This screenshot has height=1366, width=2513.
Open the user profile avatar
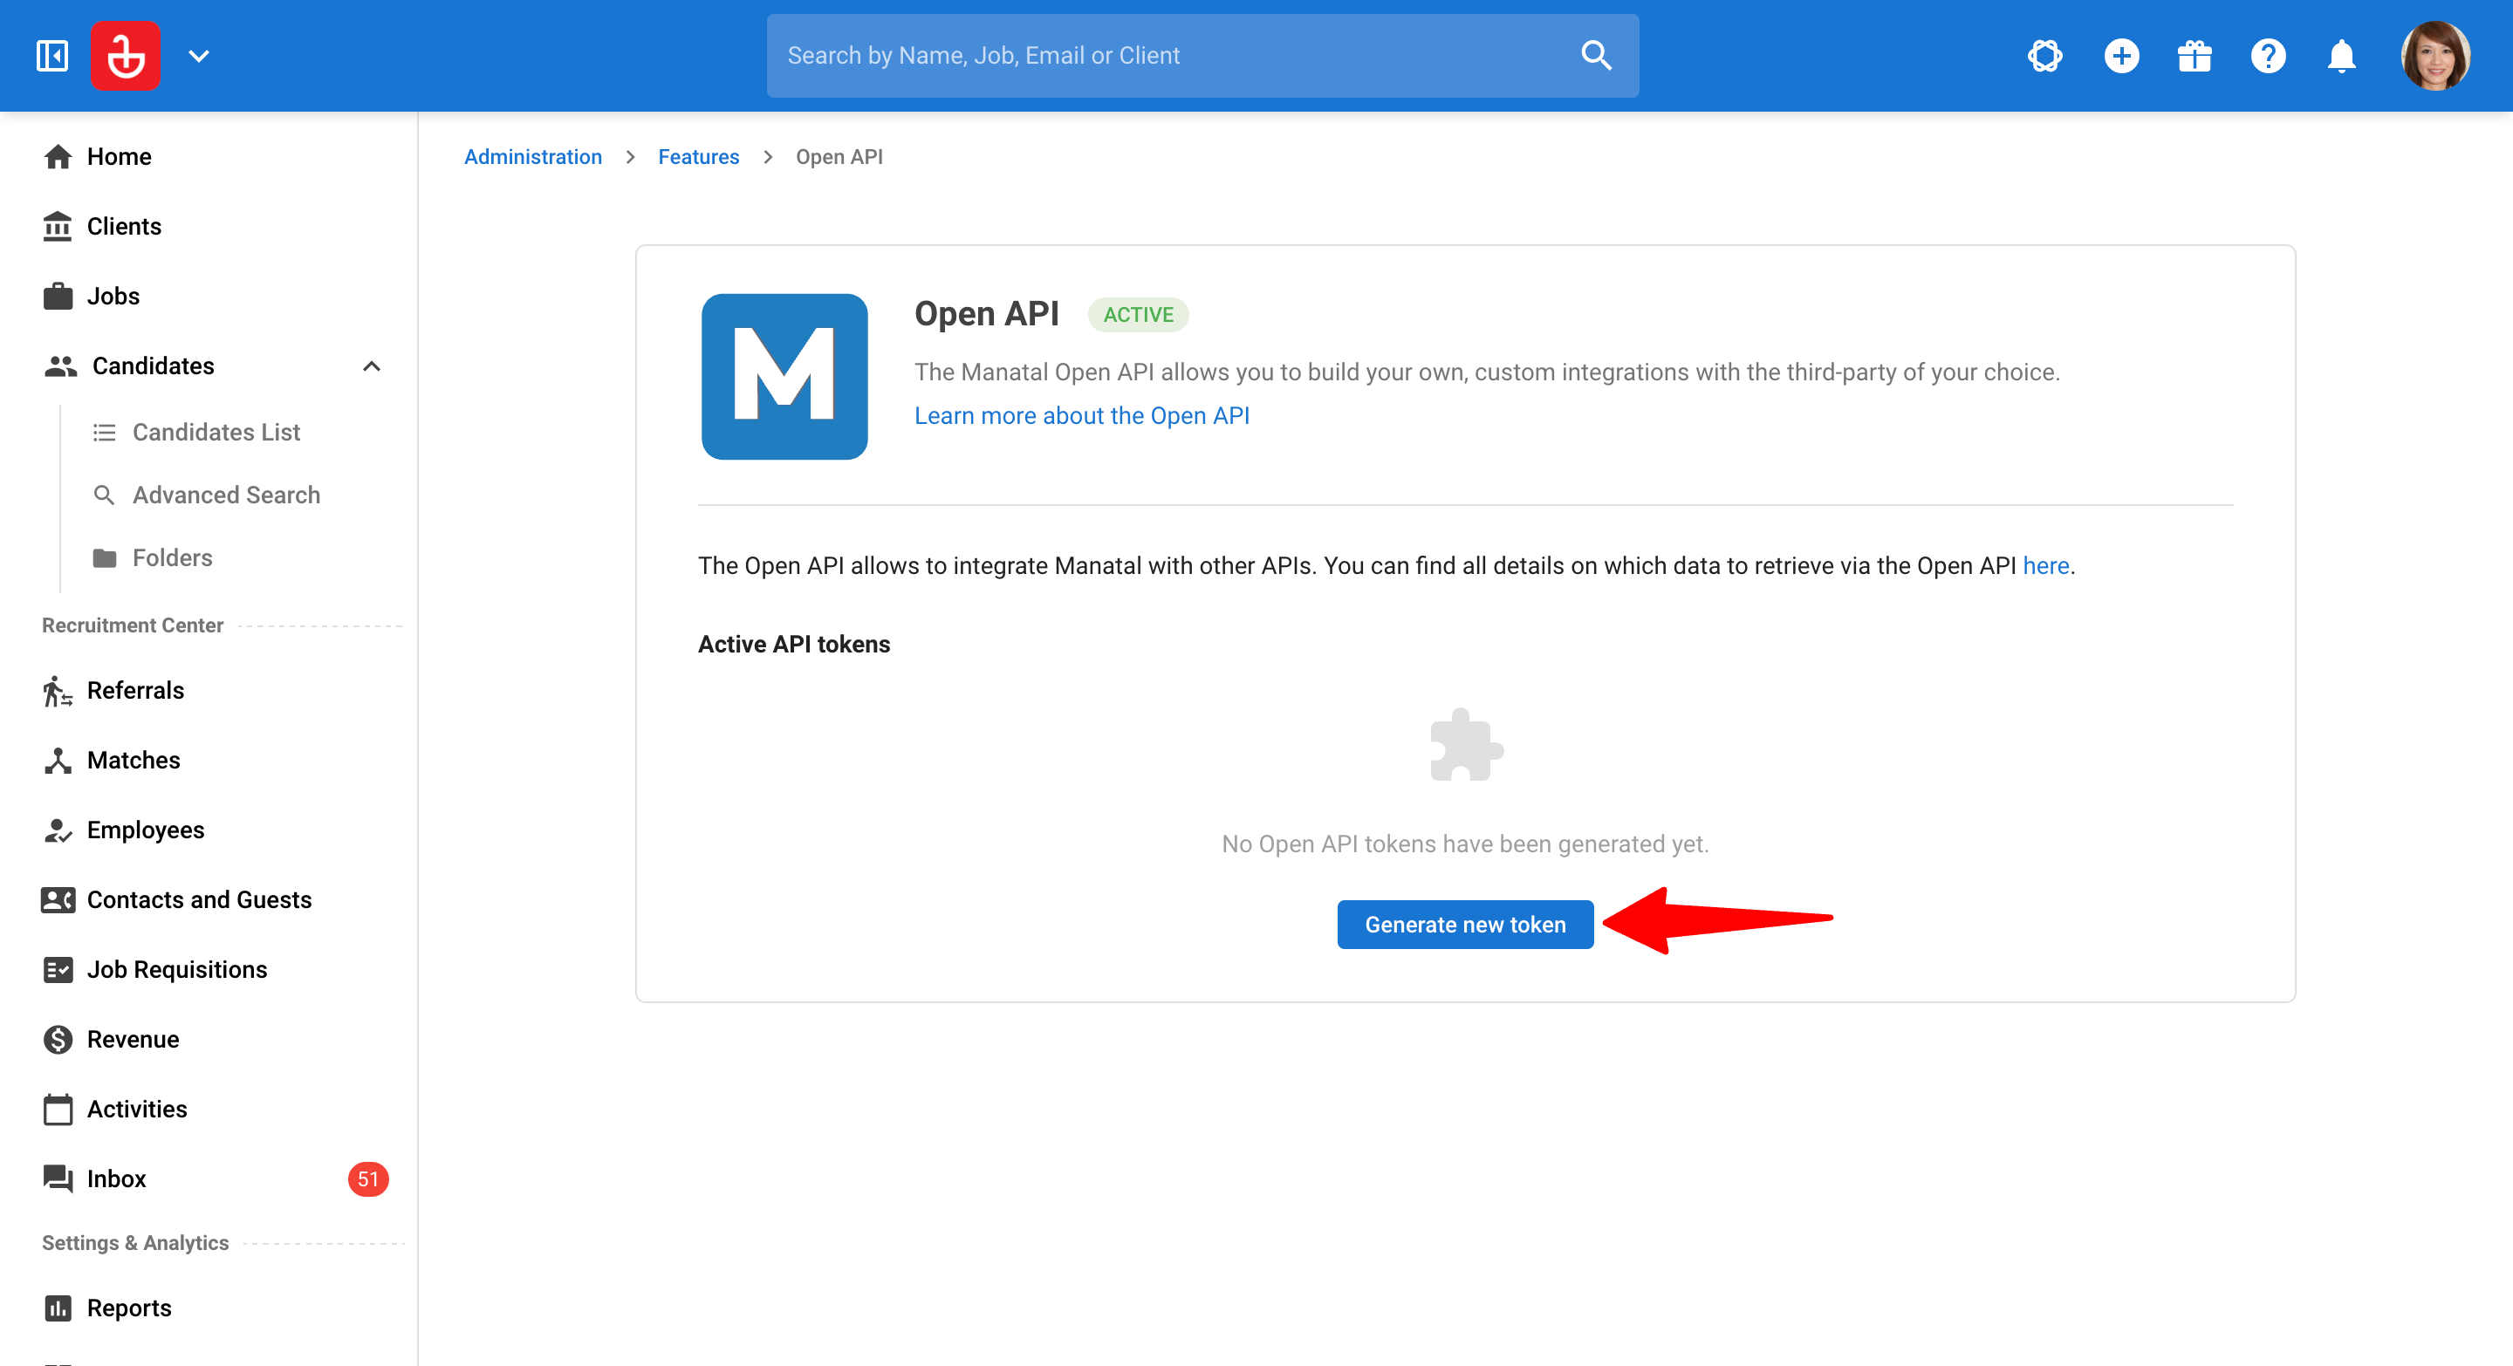coord(2435,56)
